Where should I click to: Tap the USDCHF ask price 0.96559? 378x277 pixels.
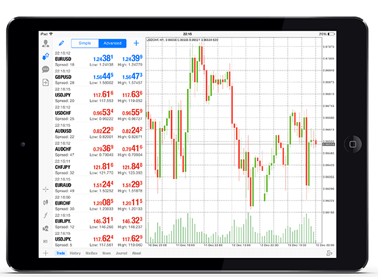132,112
